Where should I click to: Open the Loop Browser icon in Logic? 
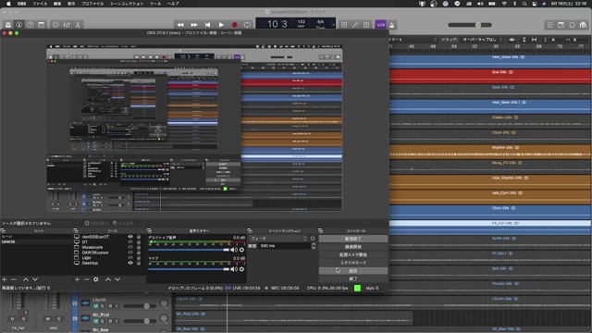tap(573, 25)
